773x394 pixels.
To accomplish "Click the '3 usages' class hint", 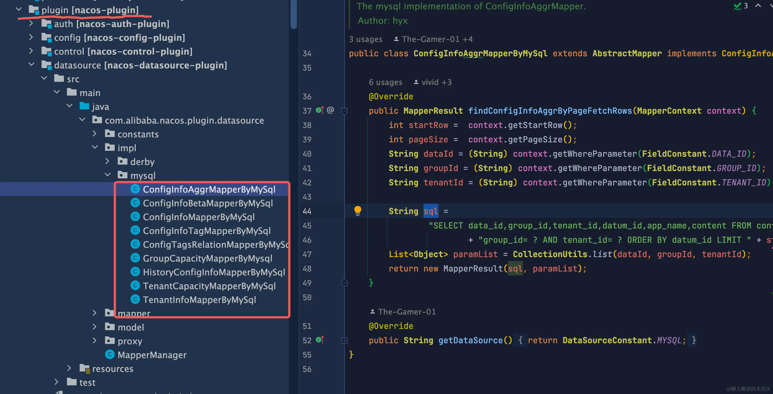I will pos(366,39).
